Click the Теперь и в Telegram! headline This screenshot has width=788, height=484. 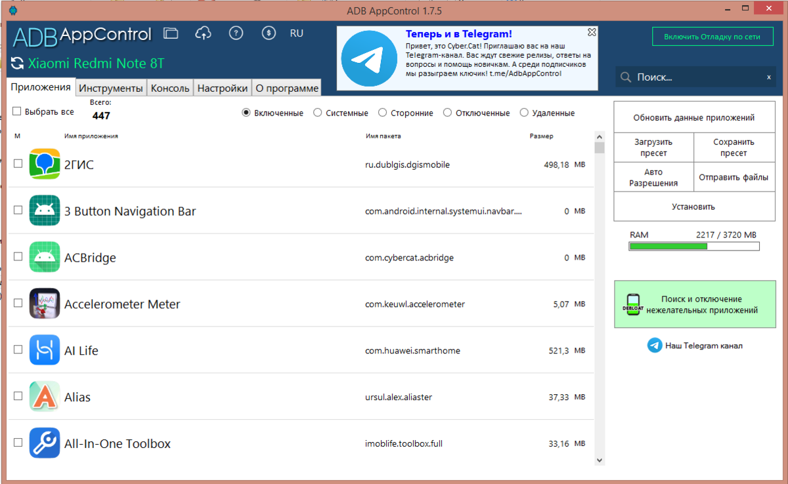[x=459, y=34]
